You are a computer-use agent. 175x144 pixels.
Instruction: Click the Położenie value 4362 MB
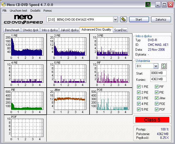tap(163, 134)
